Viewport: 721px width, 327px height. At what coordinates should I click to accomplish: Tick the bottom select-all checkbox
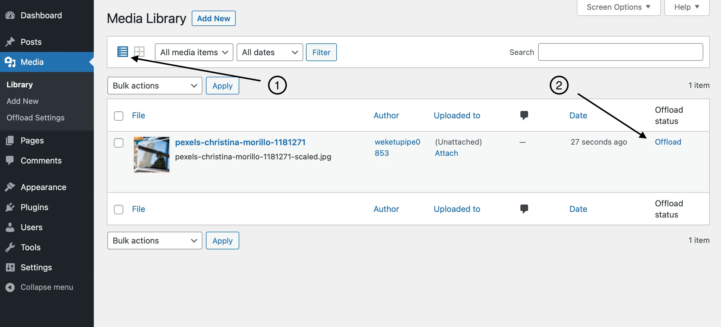119,209
